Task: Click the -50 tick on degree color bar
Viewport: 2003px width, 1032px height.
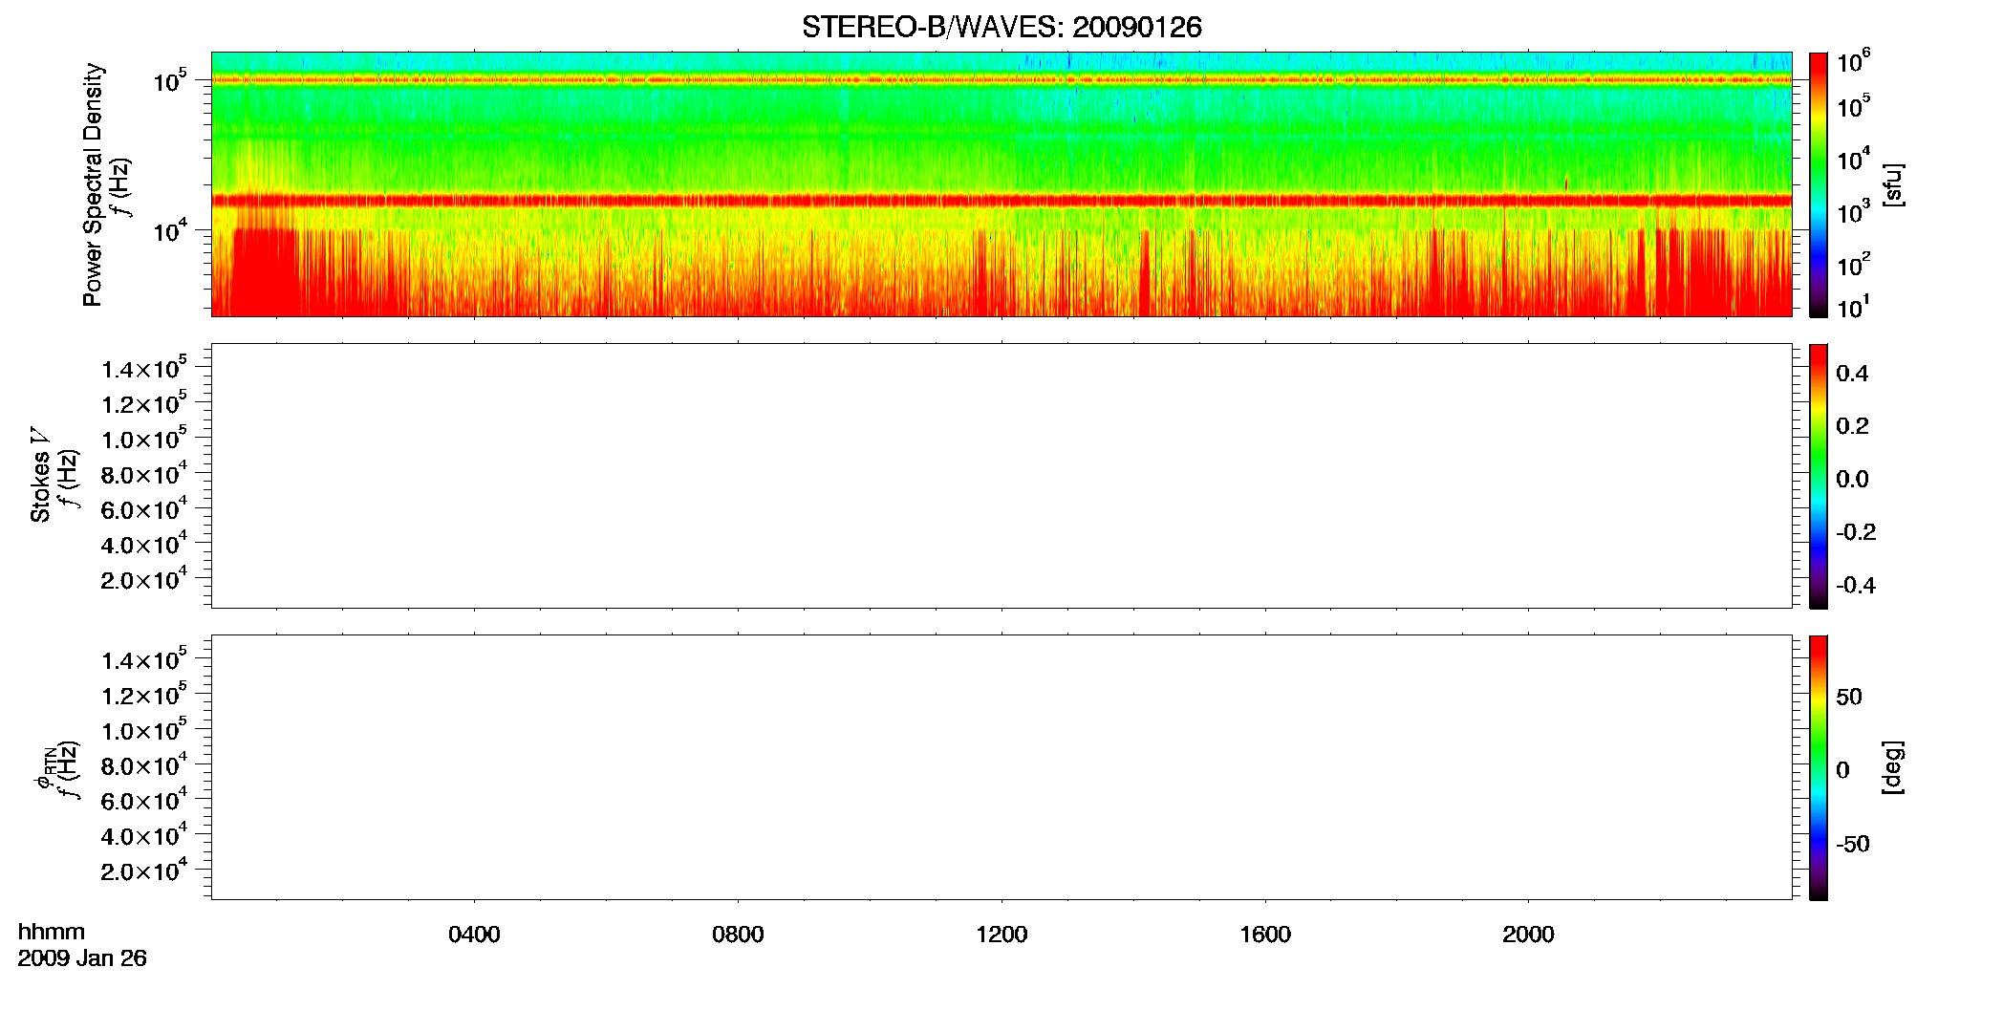Action: [1853, 845]
